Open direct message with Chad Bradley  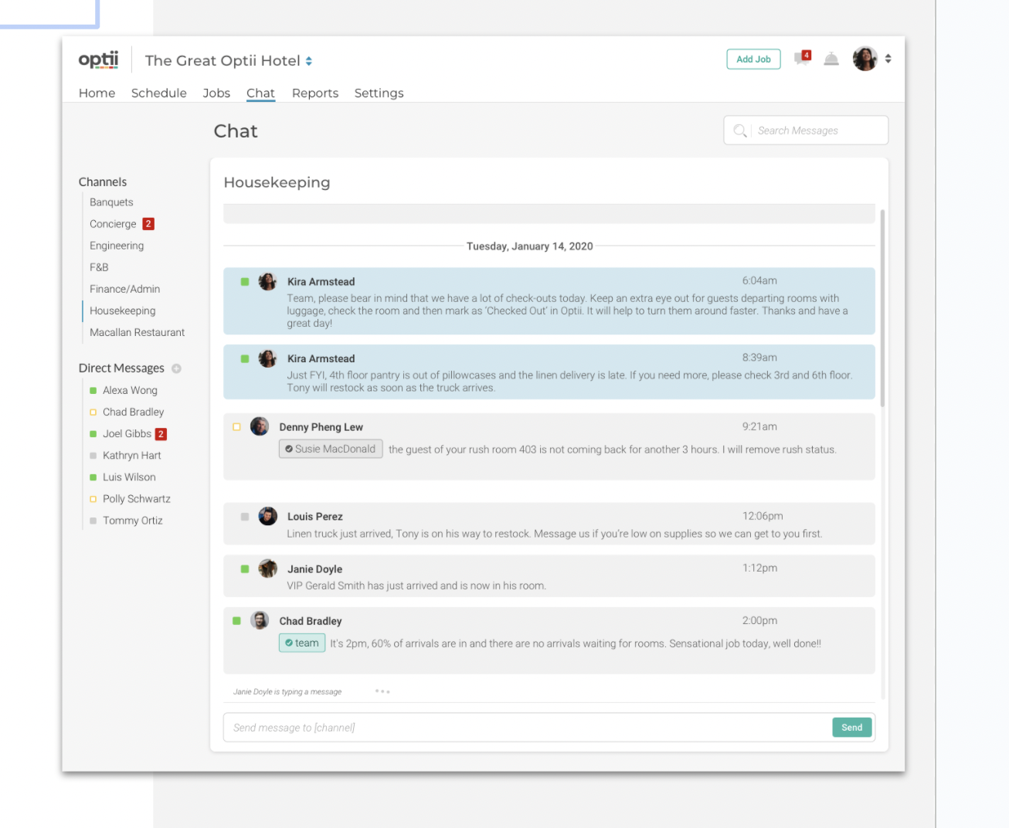click(x=133, y=412)
